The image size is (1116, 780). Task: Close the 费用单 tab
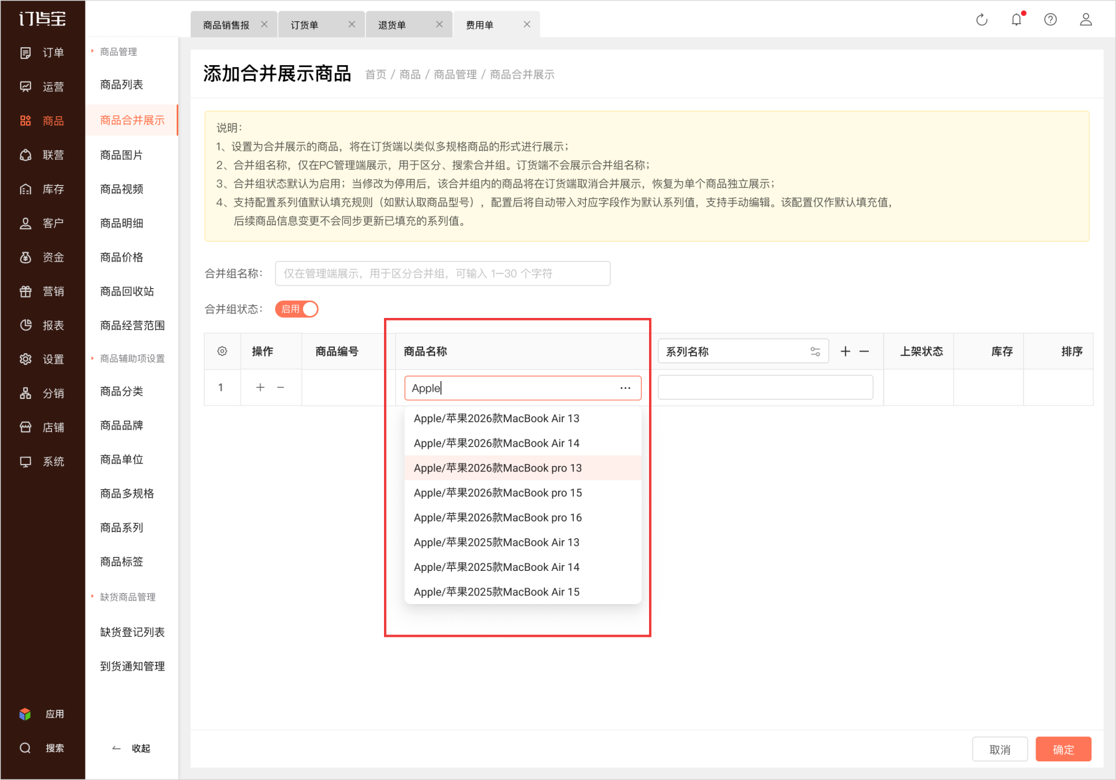coord(527,25)
